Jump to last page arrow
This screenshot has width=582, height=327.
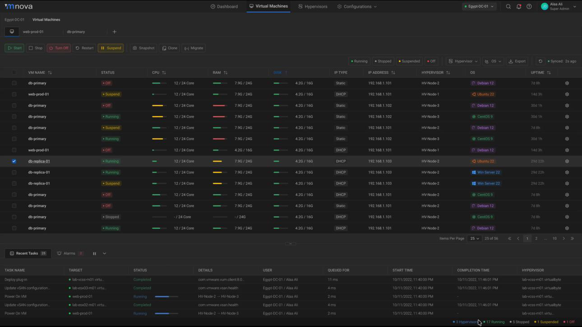(573, 238)
